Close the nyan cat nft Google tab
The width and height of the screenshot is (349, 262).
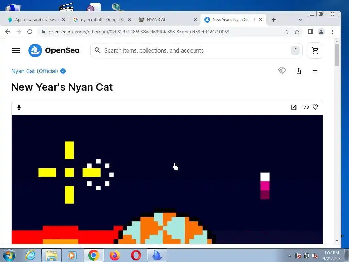(130, 20)
